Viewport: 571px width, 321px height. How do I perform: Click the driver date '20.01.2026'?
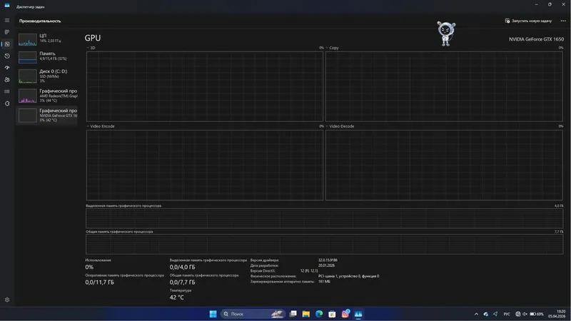[326, 265]
